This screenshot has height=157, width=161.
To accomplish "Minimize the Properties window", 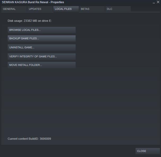I will 154,2.
